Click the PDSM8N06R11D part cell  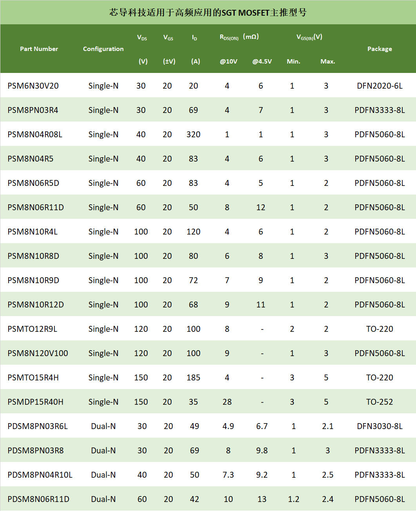[38, 499]
